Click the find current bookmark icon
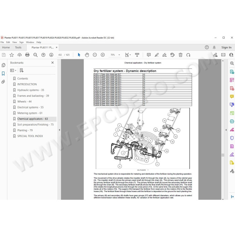The image size is (235, 235). [x=21, y=70]
